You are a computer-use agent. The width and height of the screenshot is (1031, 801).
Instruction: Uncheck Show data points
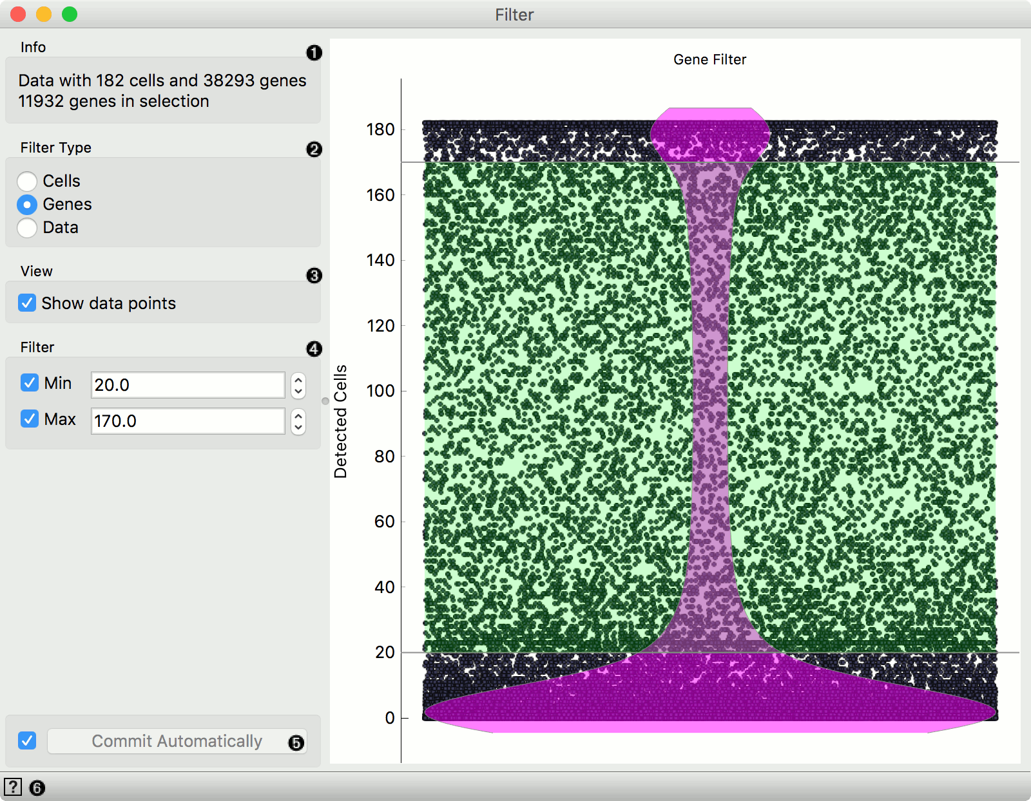[26, 303]
